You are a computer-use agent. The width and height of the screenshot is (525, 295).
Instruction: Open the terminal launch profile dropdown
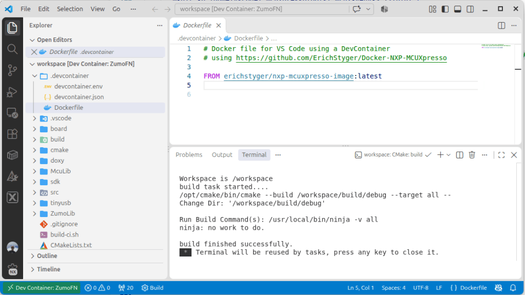(x=449, y=155)
